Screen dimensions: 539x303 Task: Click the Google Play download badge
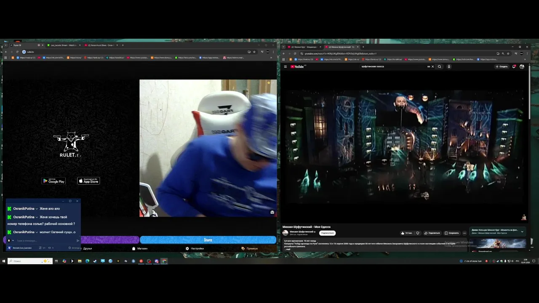click(53, 181)
